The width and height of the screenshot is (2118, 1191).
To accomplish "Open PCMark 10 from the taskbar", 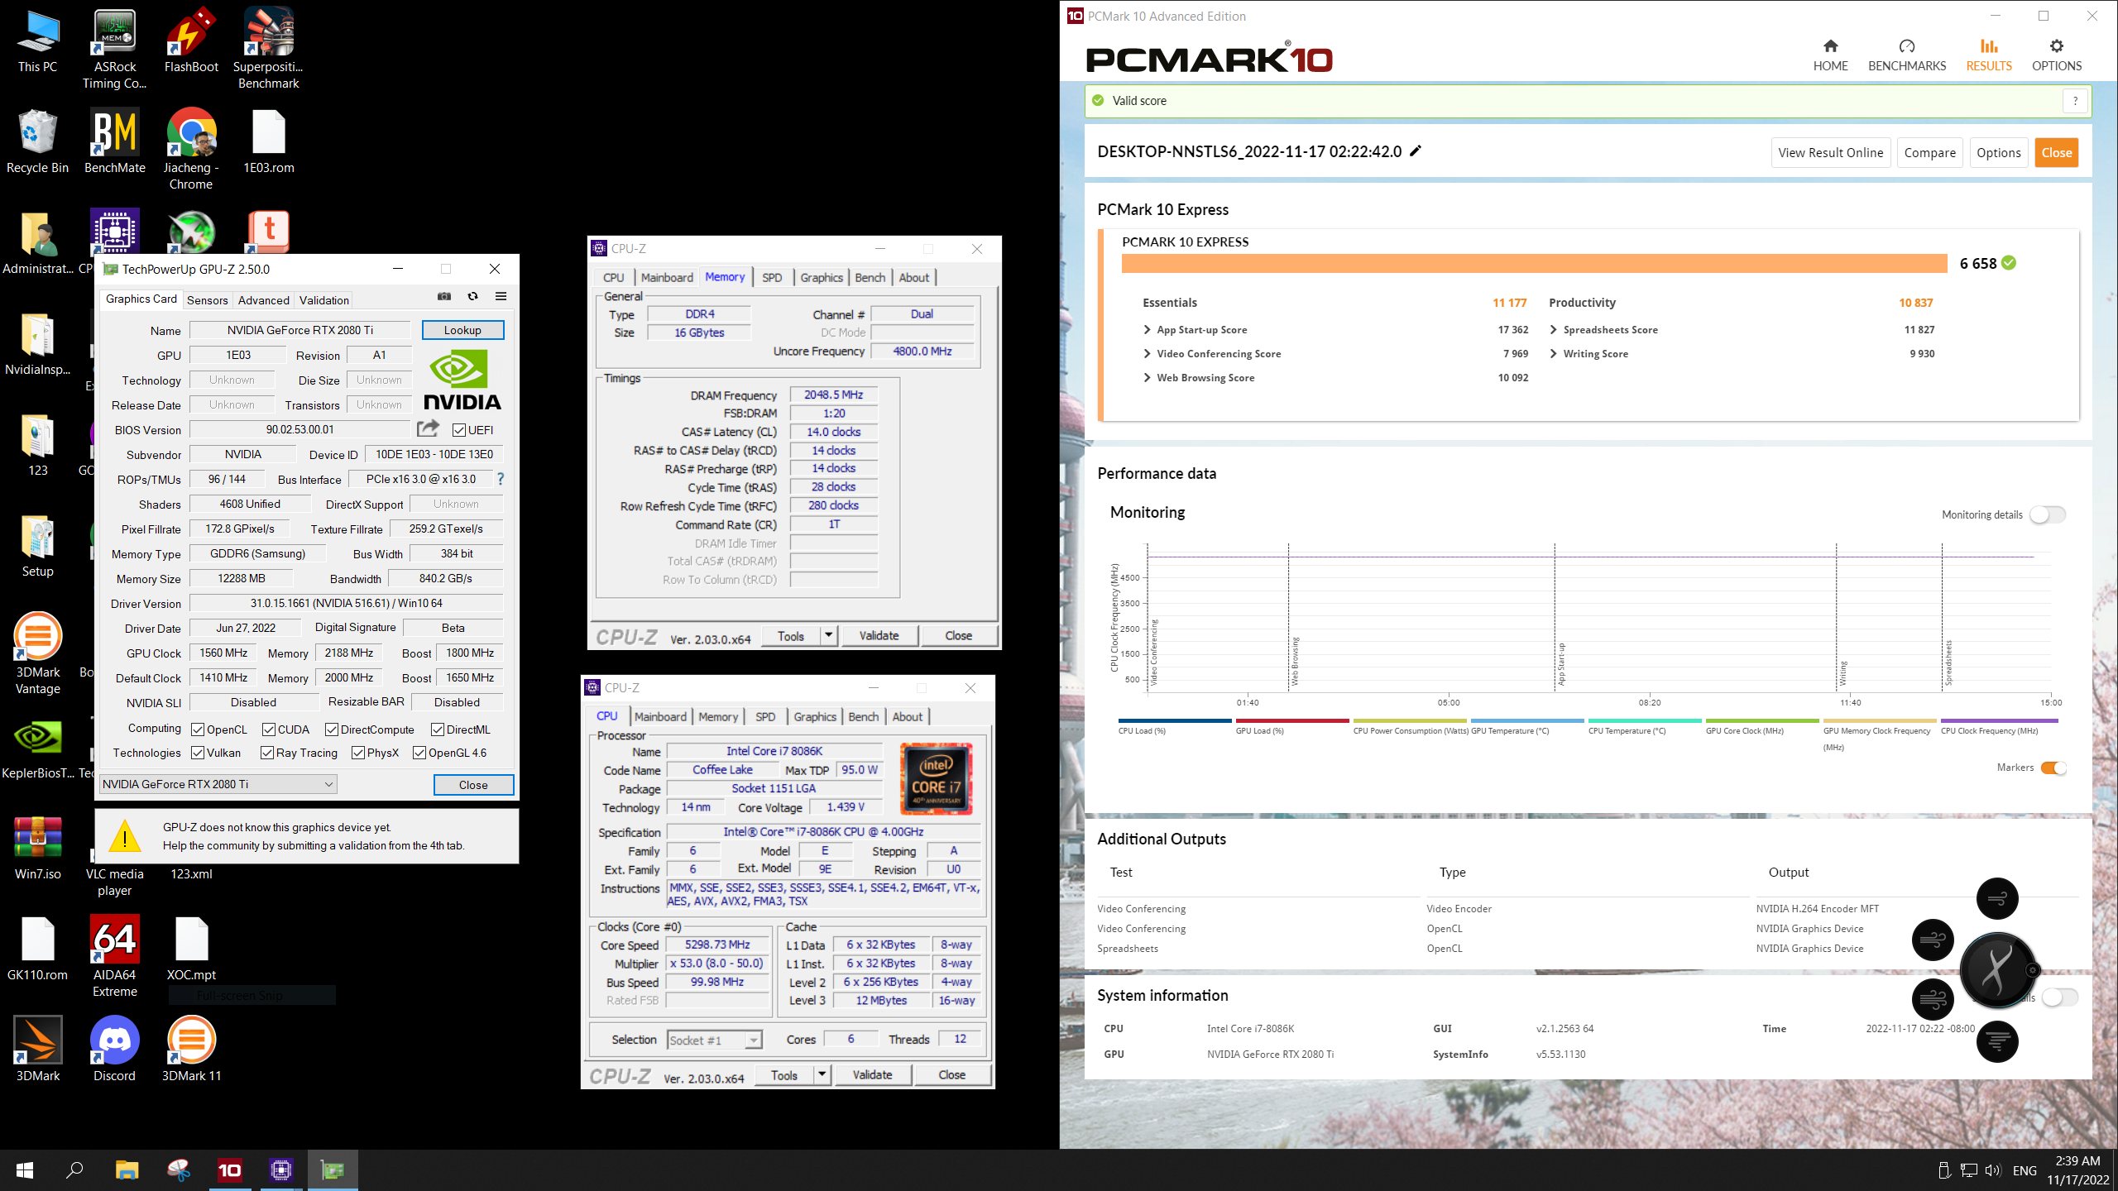I will click(x=230, y=1169).
